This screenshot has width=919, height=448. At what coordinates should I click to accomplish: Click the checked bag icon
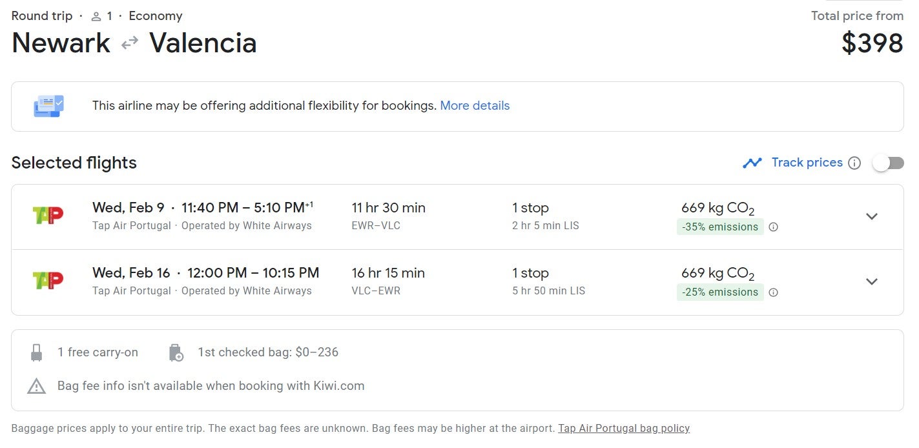click(x=176, y=352)
